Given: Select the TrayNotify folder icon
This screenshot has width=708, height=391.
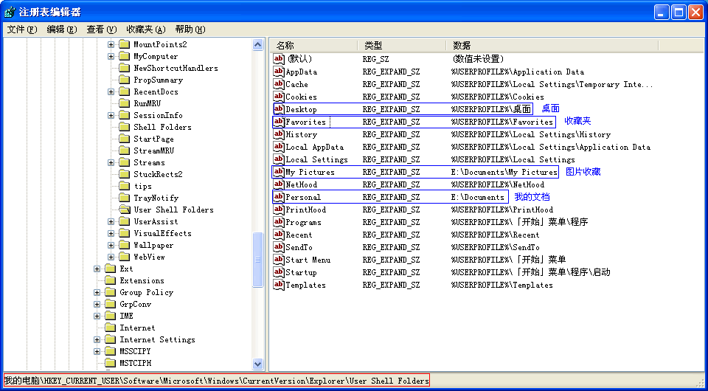Looking at the screenshot, I should (124, 198).
